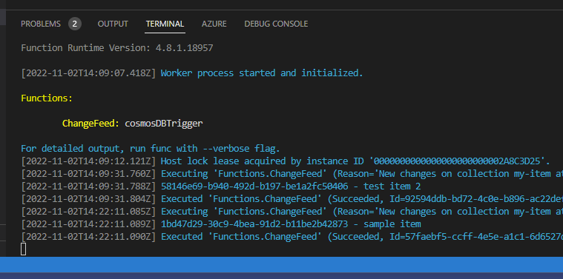
Task: Show the DEBUG CONSOLE tab
Action: point(276,24)
